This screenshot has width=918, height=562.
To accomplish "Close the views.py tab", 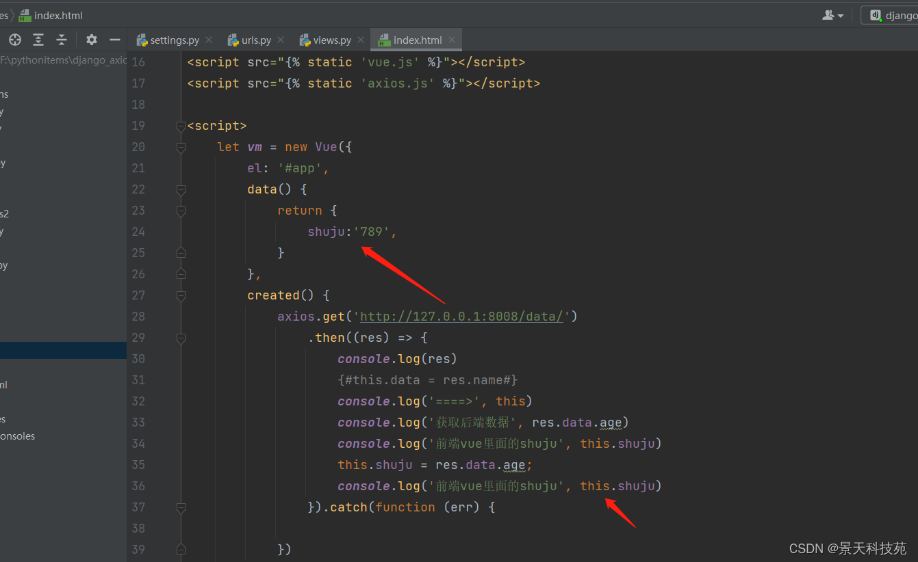I will click(361, 40).
